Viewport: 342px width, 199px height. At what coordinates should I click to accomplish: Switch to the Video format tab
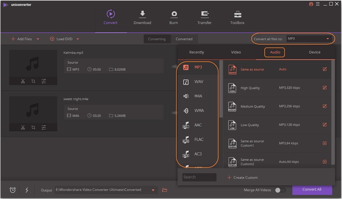(236, 52)
